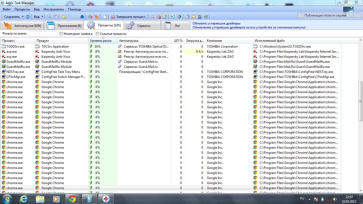Toggle Скрытые процессы checkbox
The image size is (363, 204).
(x=98, y=34)
